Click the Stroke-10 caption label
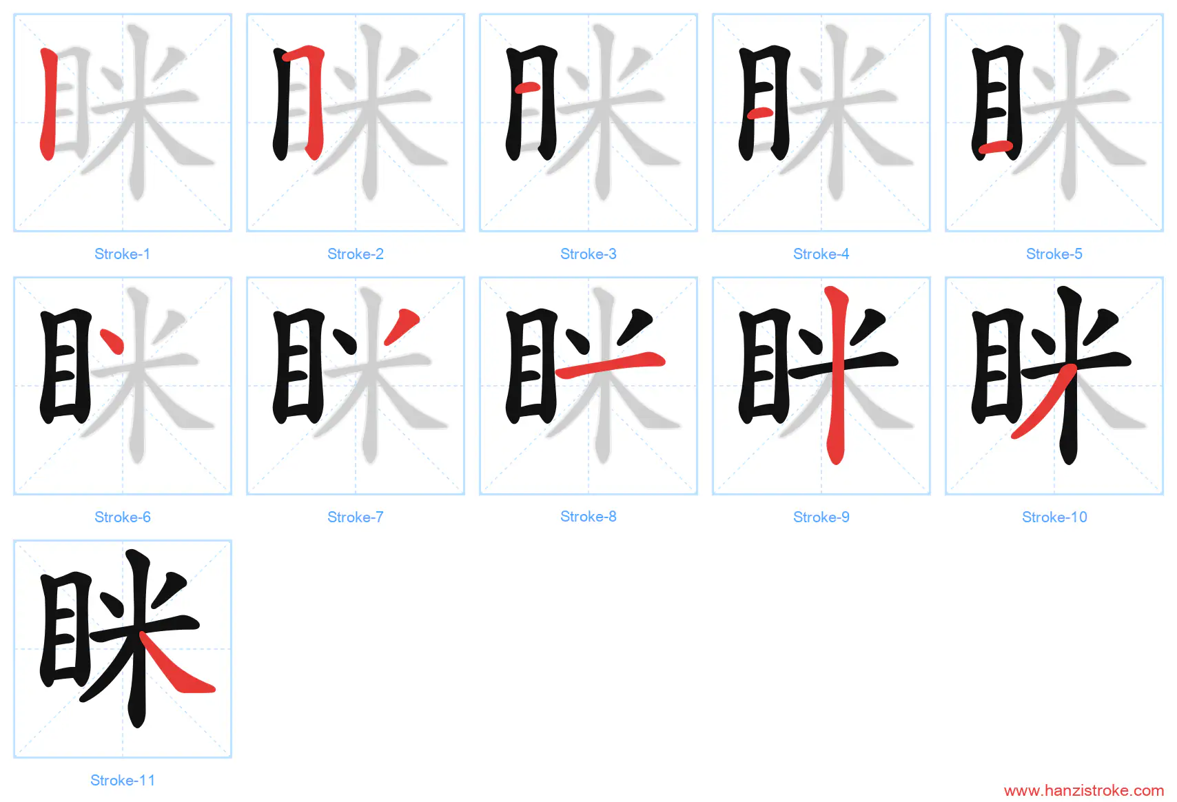This screenshot has height=802, width=1177. click(x=1054, y=517)
